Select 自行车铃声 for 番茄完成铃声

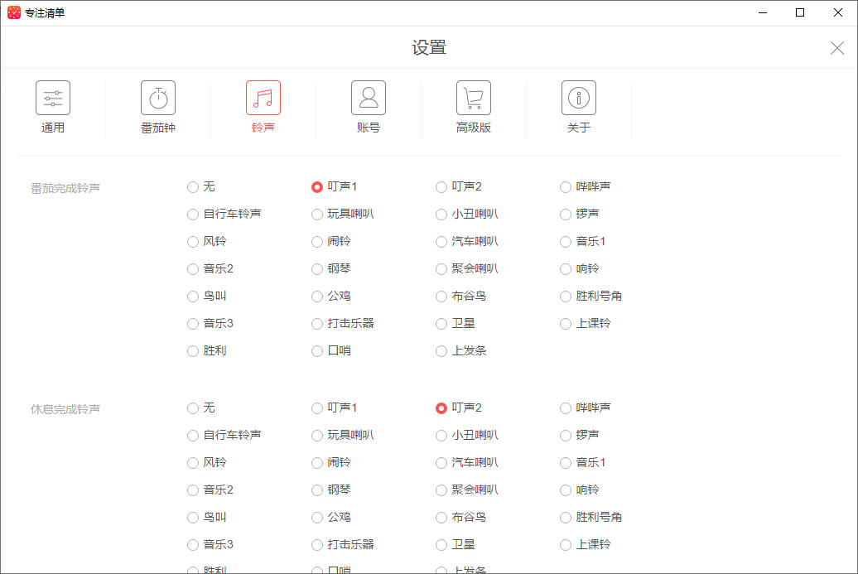point(193,215)
